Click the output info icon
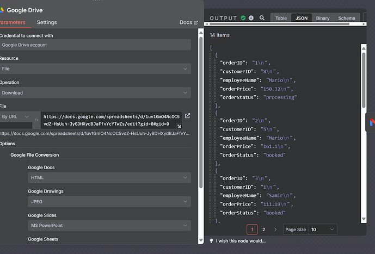375x254 pixels. click(251, 18)
